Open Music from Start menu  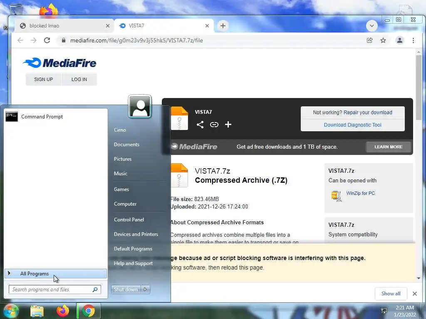[121, 174]
